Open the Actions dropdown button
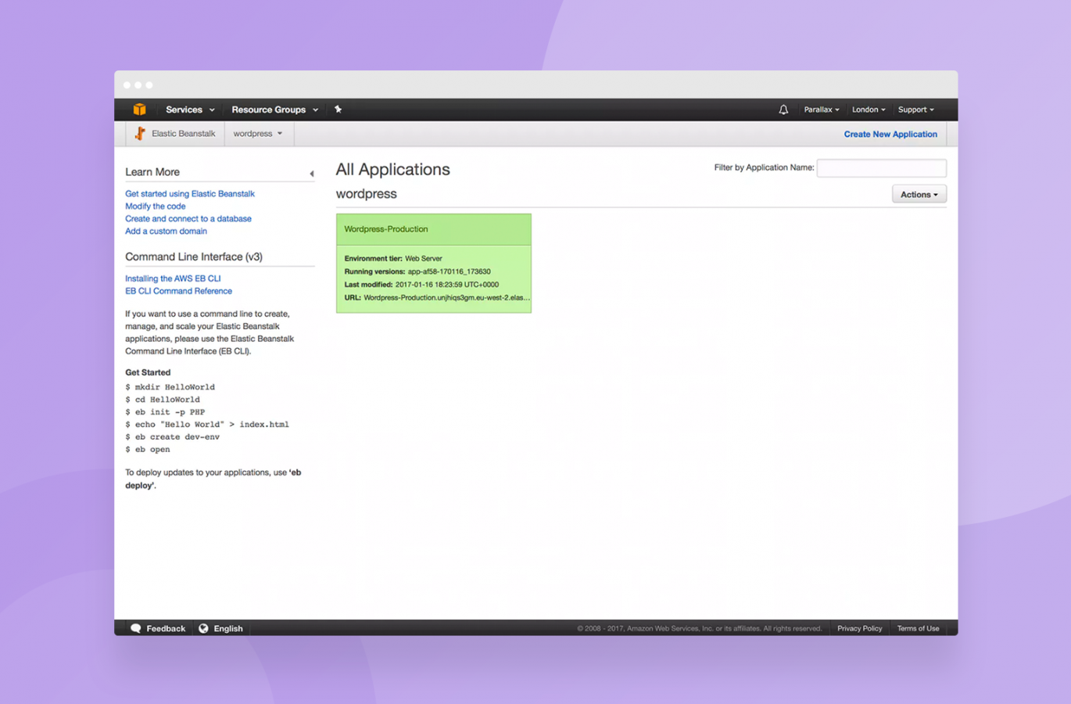 pyautogui.click(x=919, y=194)
